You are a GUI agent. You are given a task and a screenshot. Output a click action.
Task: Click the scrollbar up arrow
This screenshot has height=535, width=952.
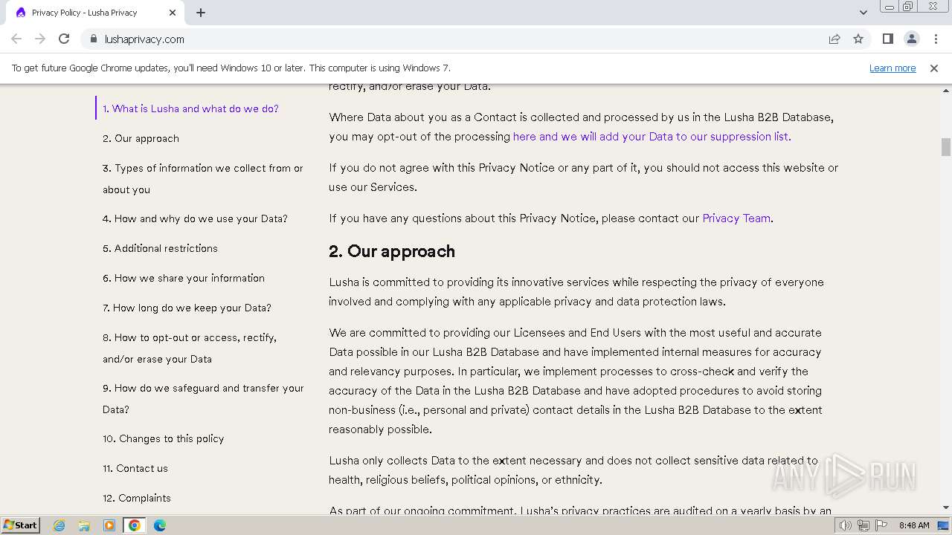tap(946, 90)
